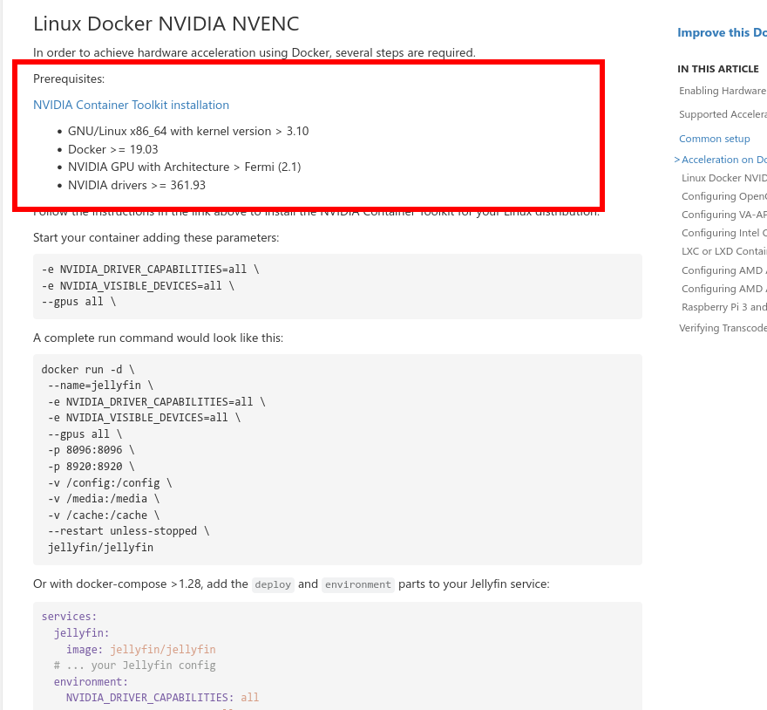Click the '--gpus all \' line in first code block
Image resolution: width=767 pixels, height=710 pixels.
coord(78,302)
